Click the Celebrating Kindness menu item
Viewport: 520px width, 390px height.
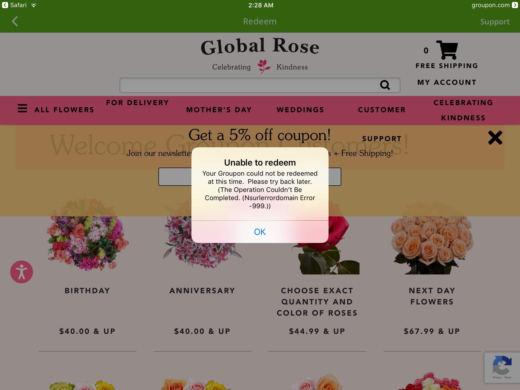pos(463,110)
